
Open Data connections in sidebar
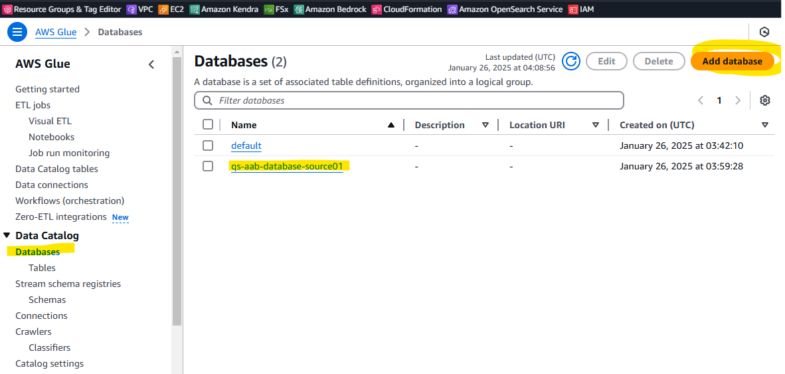52,185
